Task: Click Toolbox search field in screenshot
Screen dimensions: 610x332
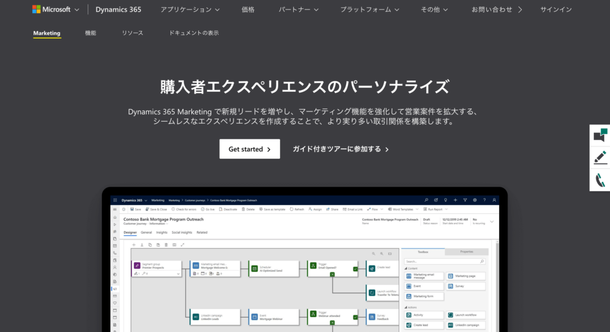Action: tap(444, 261)
